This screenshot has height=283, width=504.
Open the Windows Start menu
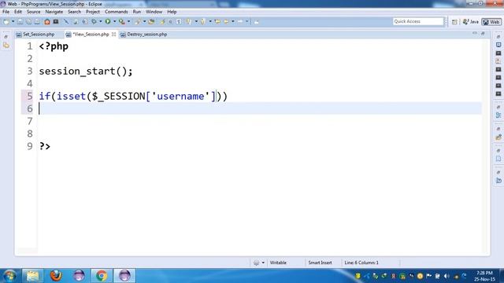pos(9,276)
